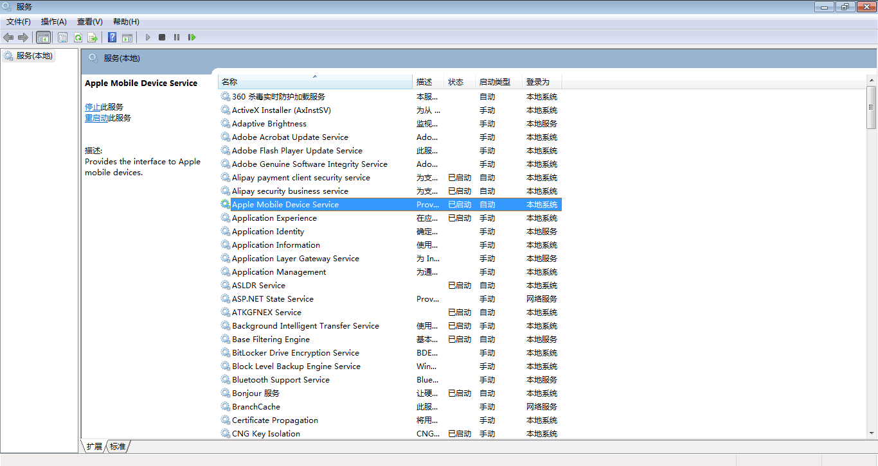Image resolution: width=878 pixels, height=466 pixels.
Task: Click the Pause Service icon
Action: [x=177, y=37]
